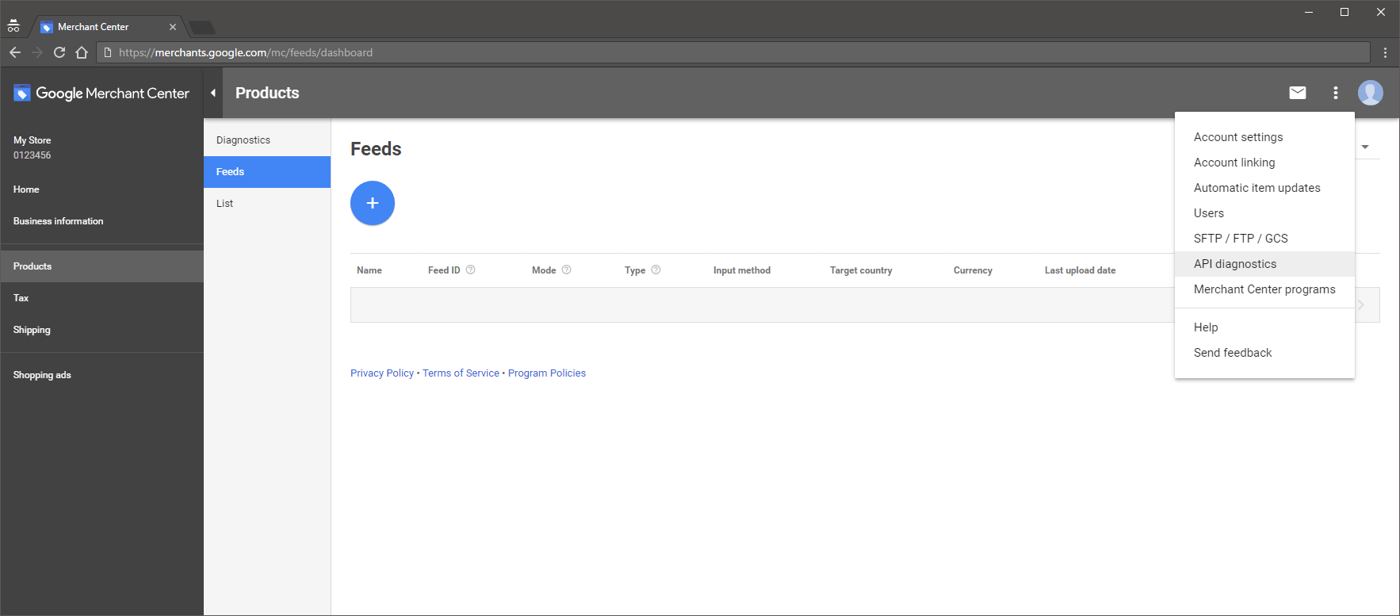Minimize the browser window
Screen dimensions: 1400x616
pos(1309,12)
